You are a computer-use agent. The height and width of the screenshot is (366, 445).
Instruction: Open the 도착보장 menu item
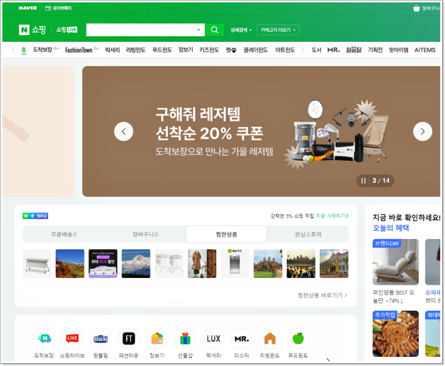(x=43, y=49)
